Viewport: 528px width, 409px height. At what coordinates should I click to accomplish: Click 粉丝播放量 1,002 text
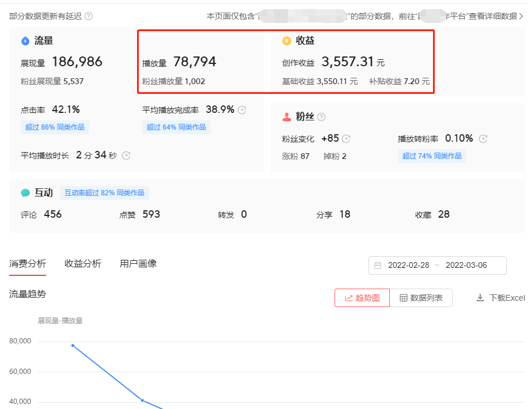coord(173,81)
